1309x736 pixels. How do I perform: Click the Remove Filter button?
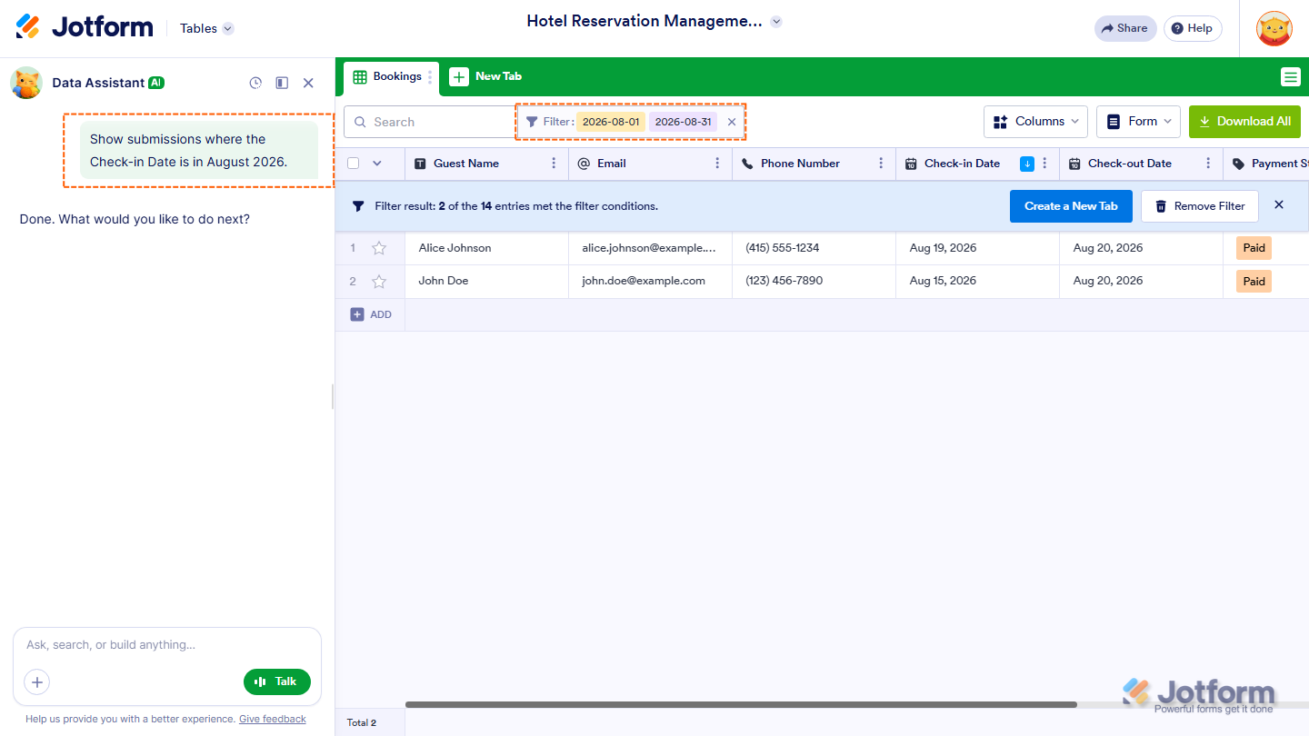tap(1200, 206)
